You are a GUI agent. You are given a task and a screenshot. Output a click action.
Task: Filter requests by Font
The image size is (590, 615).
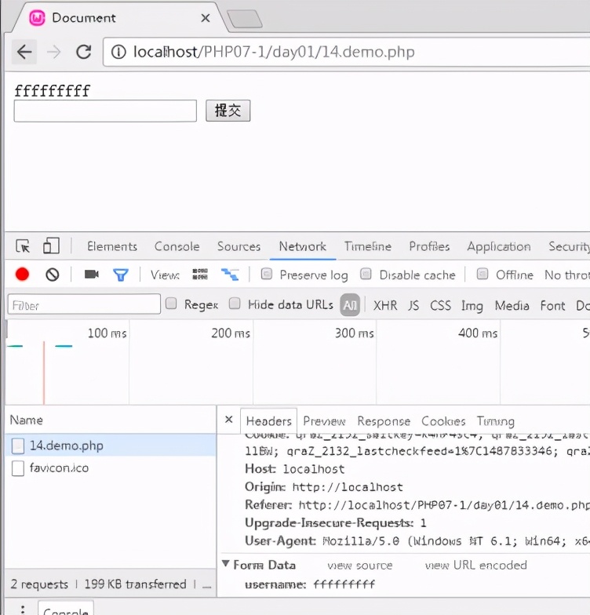[x=552, y=305]
